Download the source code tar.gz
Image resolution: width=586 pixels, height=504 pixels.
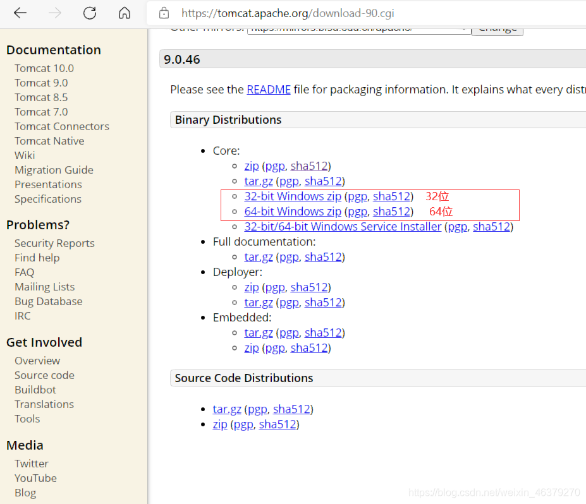227,409
